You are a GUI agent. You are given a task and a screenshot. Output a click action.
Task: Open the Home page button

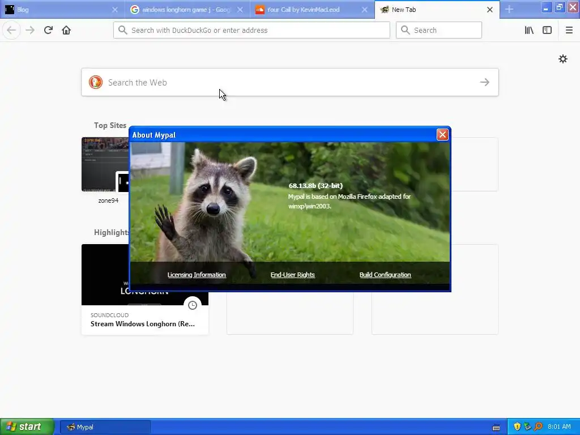[66, 31]
